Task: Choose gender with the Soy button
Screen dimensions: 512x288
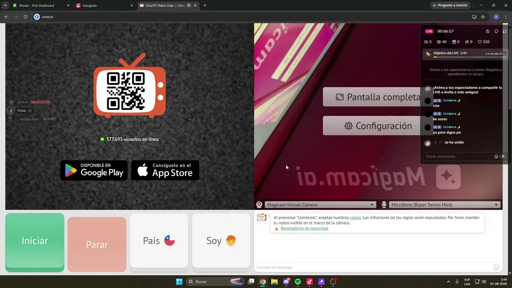Action: (221, 241)
